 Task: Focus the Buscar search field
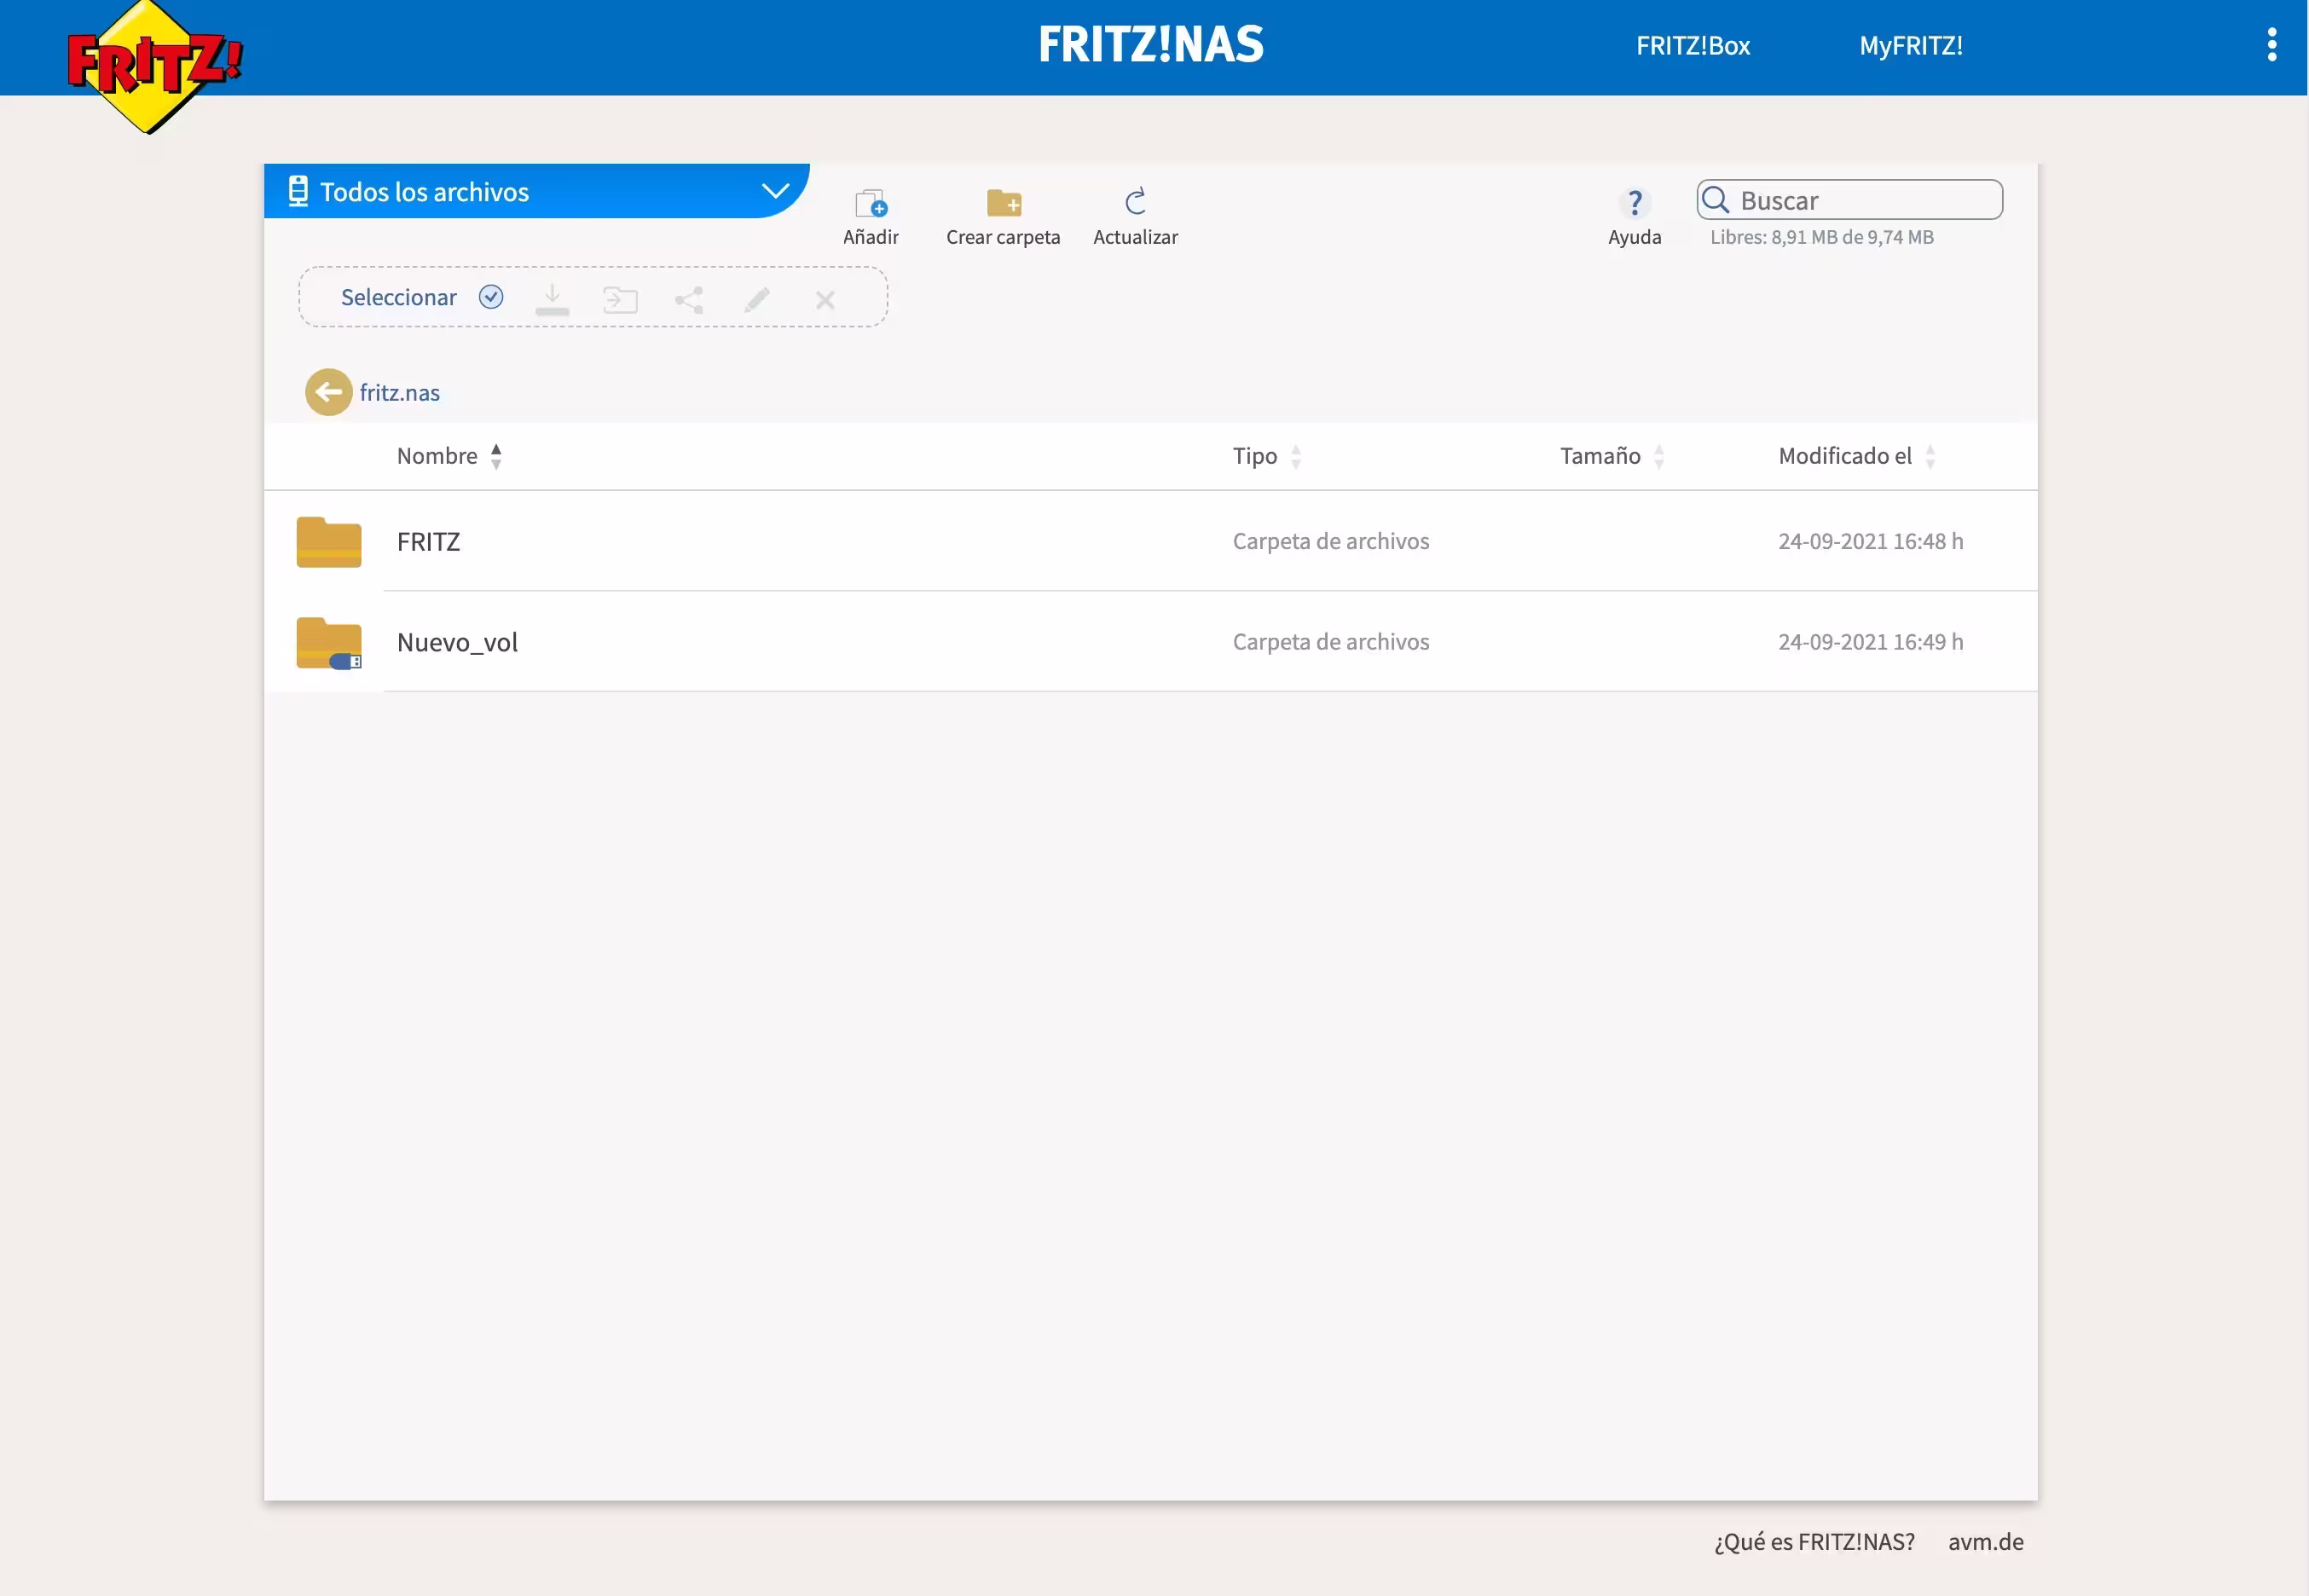click(x=1849, y=200)
